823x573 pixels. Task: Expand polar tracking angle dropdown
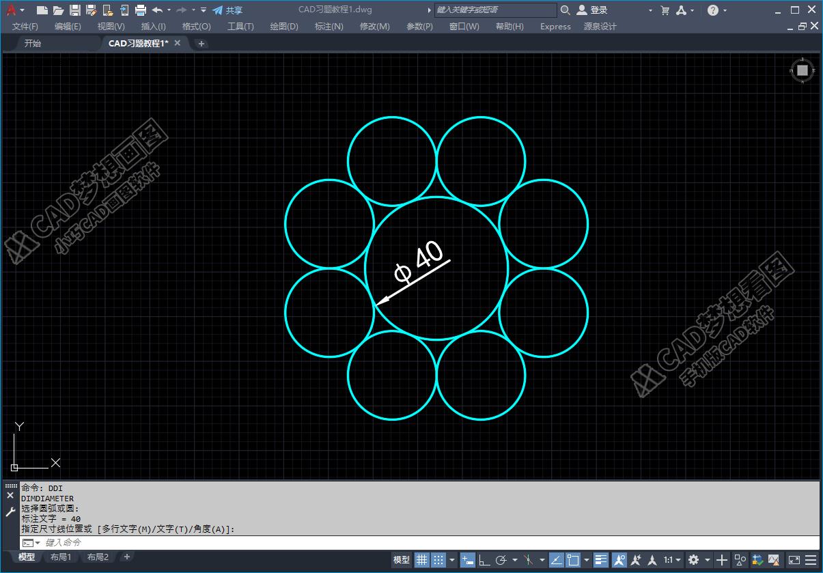pos(514,560)
